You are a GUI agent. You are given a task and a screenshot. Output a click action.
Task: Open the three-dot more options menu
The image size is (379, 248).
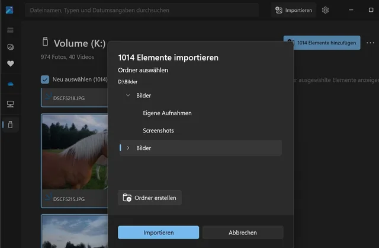coord(370,43)
